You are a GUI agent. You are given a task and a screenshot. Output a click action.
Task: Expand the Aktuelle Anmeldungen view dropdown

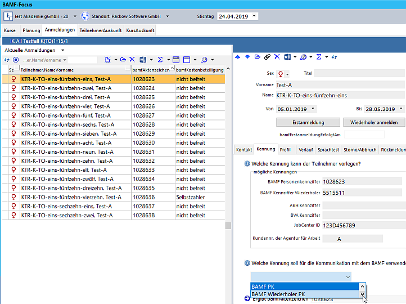tap(62, 50)
